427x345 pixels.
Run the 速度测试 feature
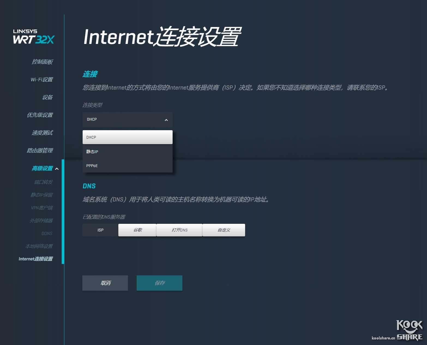click(43, 133)
